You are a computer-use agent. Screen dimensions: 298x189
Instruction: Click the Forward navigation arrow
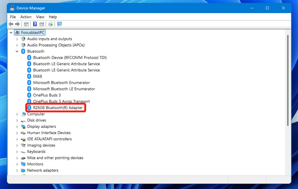coord(17,24)
